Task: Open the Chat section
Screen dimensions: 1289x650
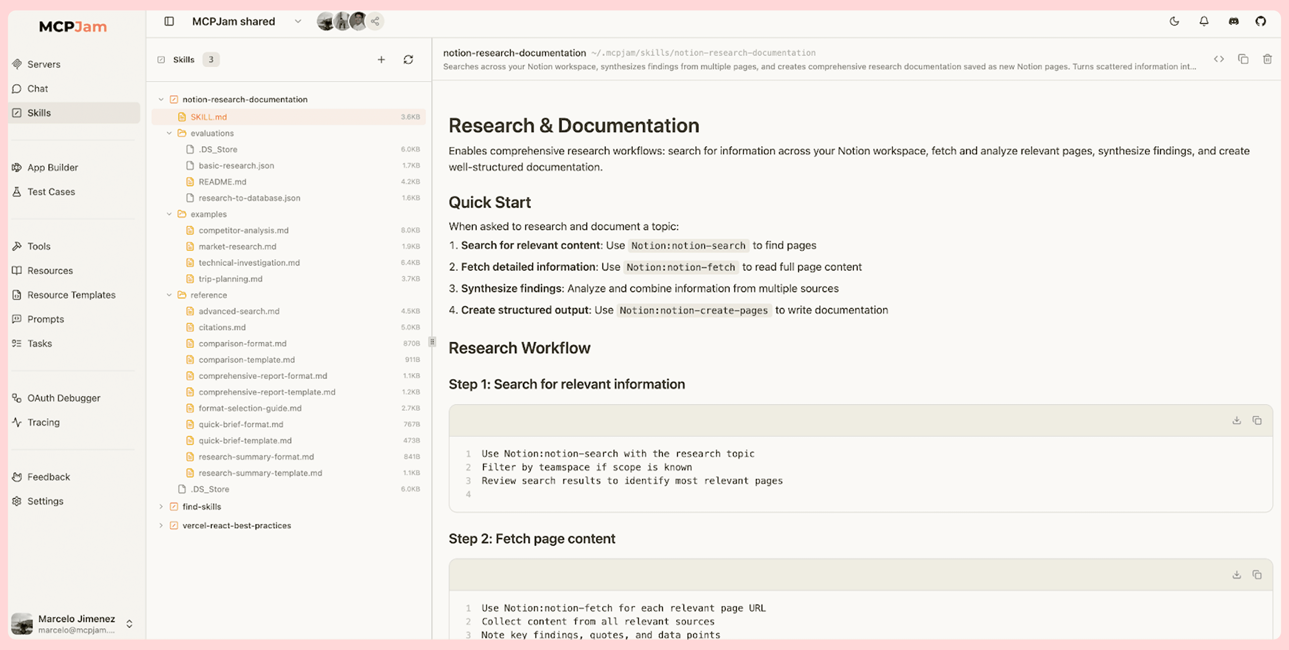Action: (x=38, y=89)
